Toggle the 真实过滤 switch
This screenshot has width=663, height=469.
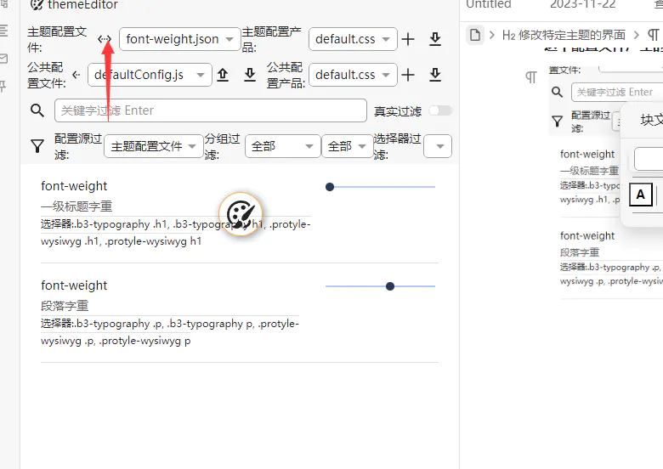[440, 110]
